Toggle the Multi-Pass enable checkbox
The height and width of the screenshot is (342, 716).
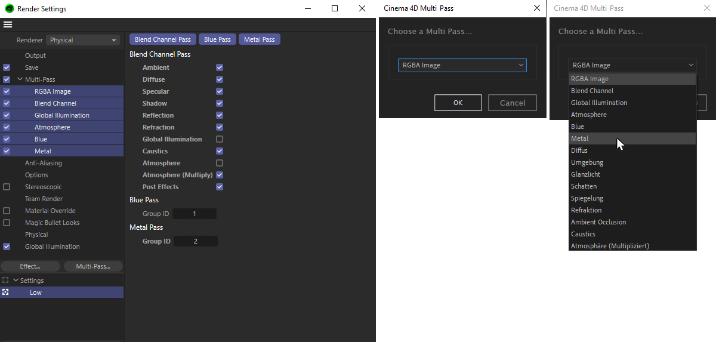7,79
